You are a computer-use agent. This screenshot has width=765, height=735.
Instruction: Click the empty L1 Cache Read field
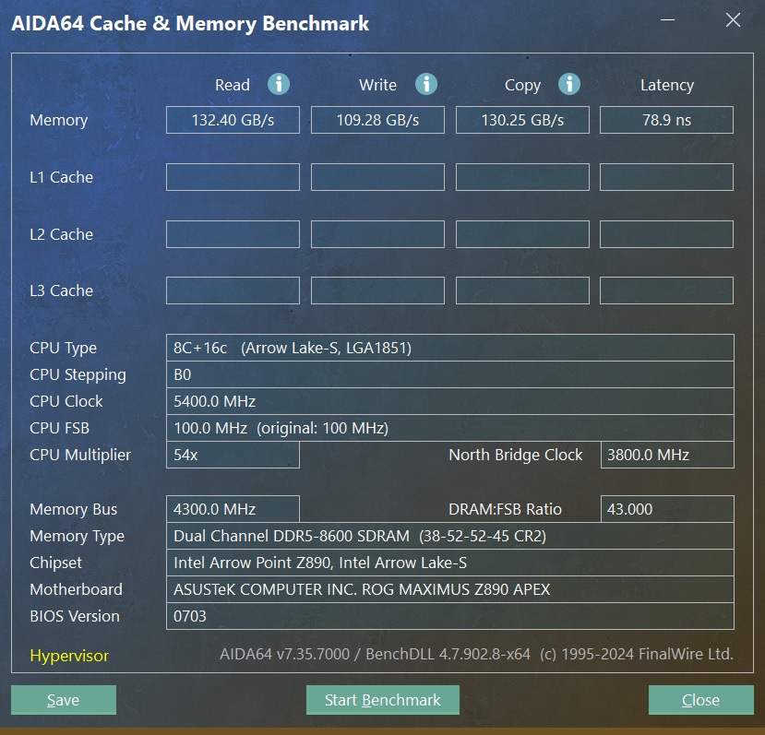[x=233, y=177]
